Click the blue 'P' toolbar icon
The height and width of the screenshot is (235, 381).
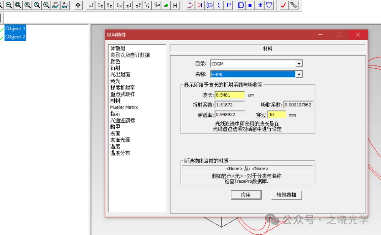pyautogui.click(x=228, y=5)
